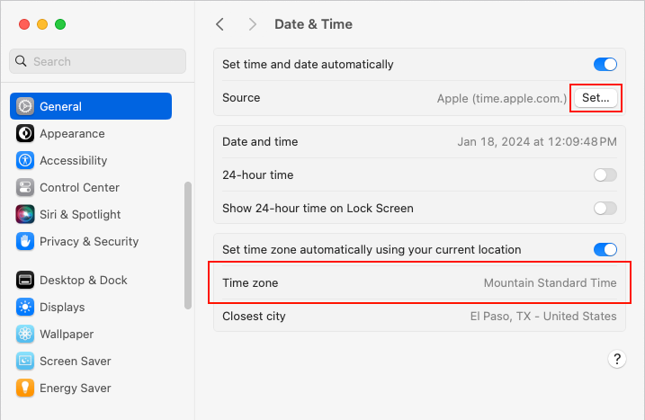This screenshot has width=645, height=420.
Task: Click the Appearance icon in sidebar
Action: click(x=25, y=133)
